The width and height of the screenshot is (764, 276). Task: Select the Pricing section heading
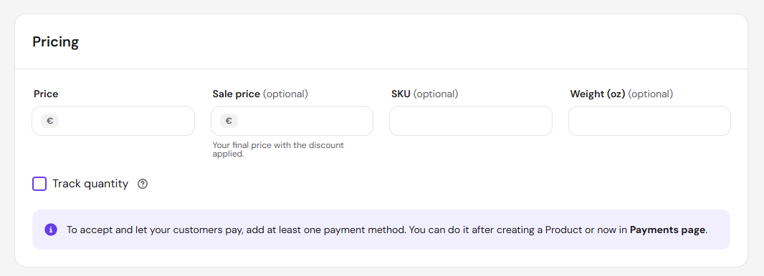[x=56, y=41]
